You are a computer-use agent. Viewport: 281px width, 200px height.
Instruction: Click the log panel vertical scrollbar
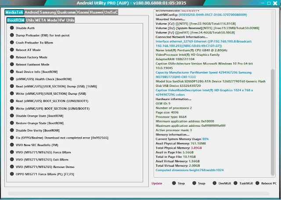pyautogui.click(x=273, y=122)
